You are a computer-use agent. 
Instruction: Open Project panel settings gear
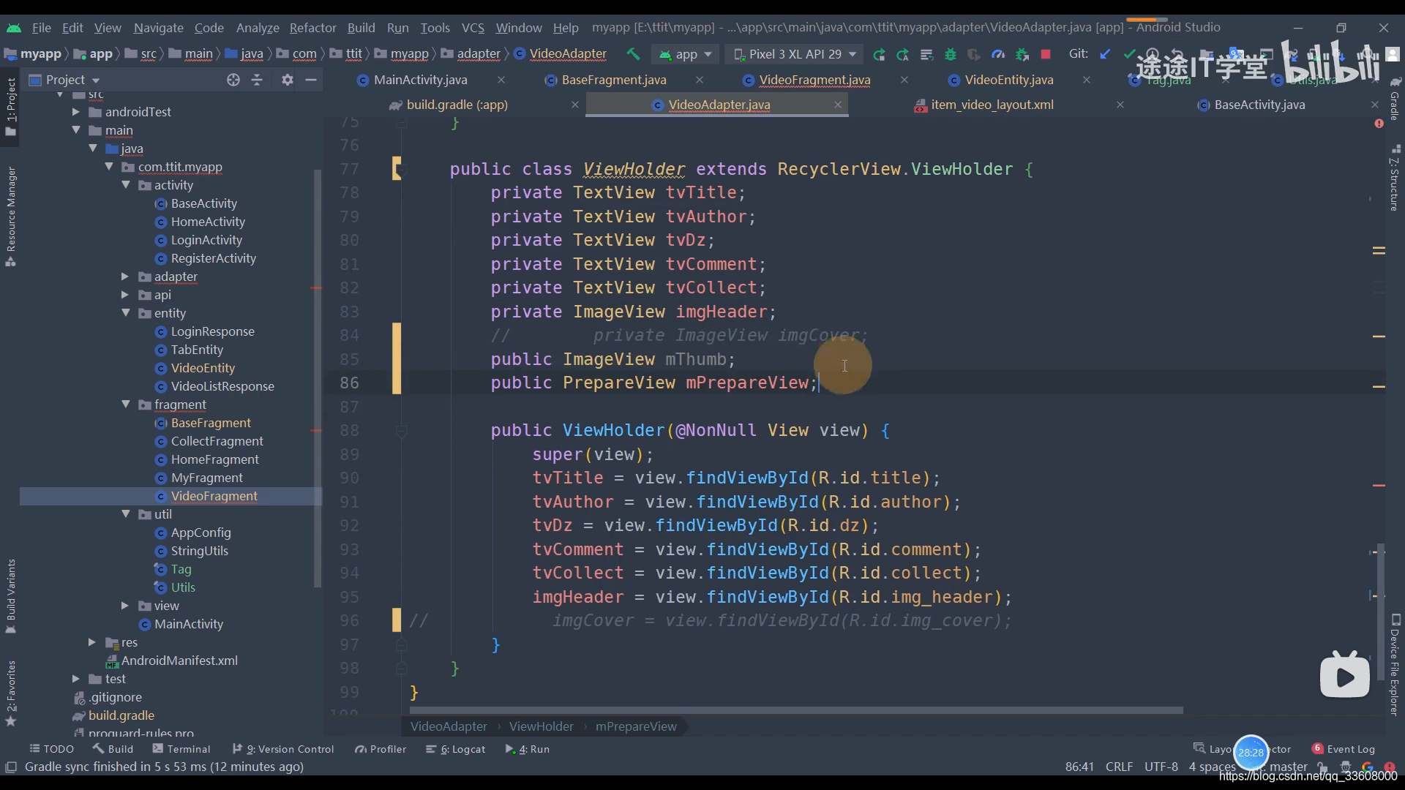tap(288, 80)
